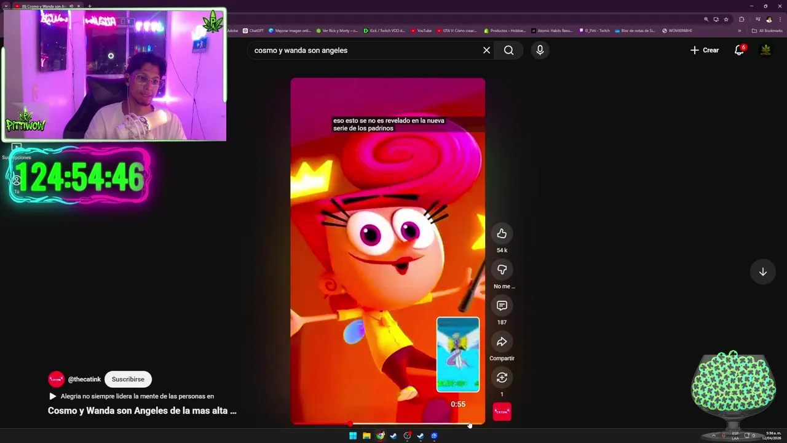This screenshot has height=443, width=787.
Task: Open the 'Ver Rick y Morty' bookmark
Action: 337,31
